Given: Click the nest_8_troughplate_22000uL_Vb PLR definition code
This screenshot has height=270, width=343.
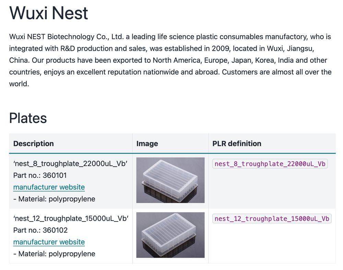Looking at the screenshot, I should pos(270,164).
